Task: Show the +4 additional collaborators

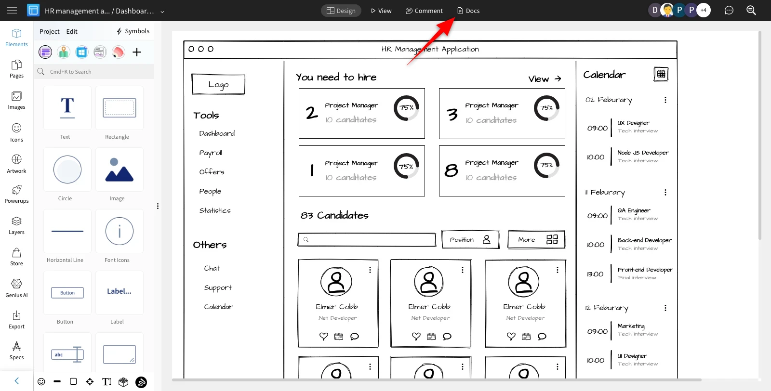Action: tap(704, 10)
